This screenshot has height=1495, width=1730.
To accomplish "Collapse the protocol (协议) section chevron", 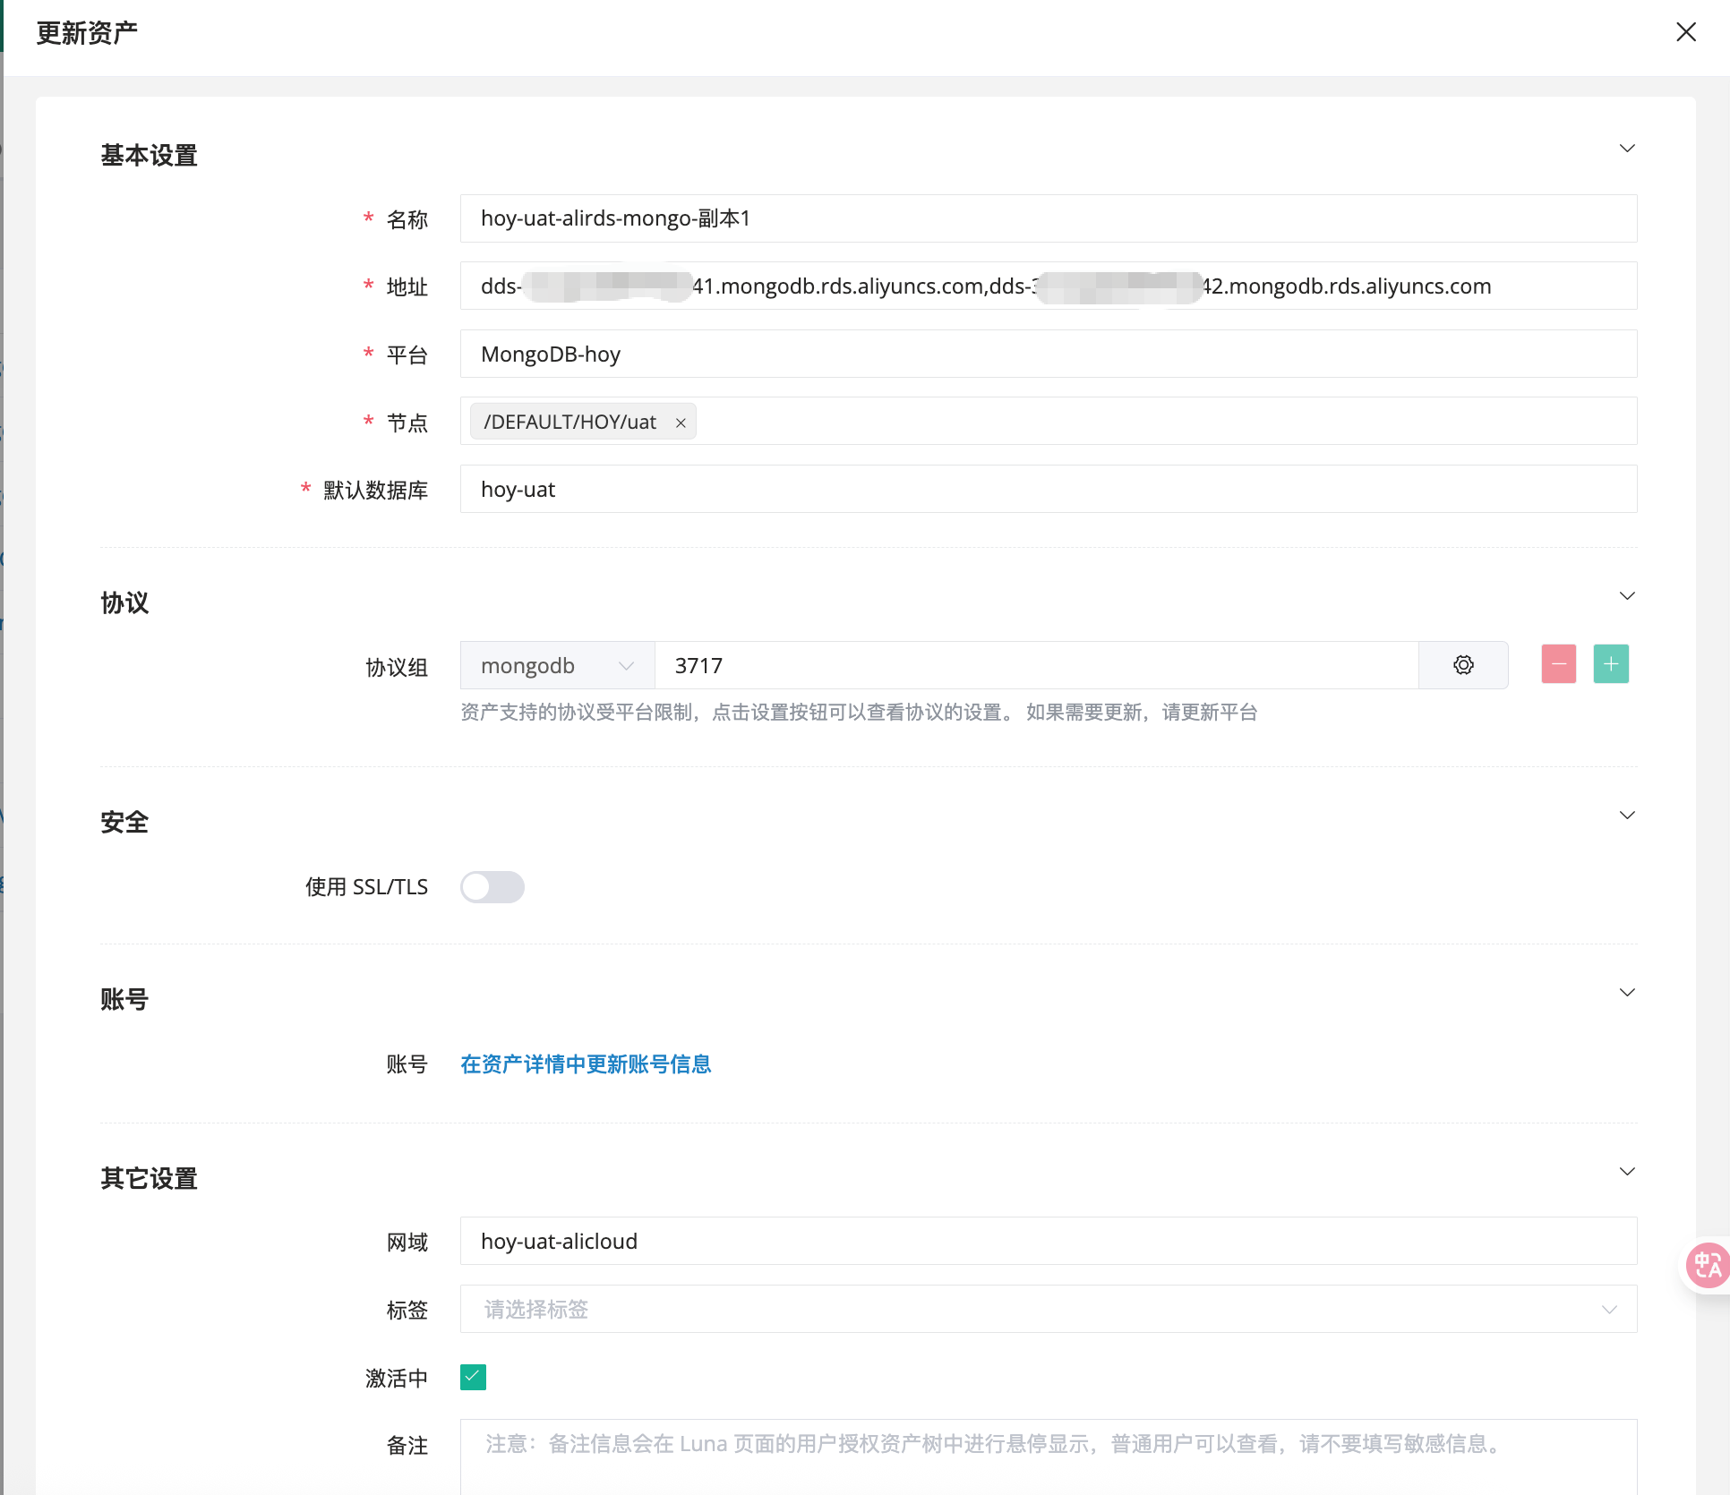I will (1627, 596).
